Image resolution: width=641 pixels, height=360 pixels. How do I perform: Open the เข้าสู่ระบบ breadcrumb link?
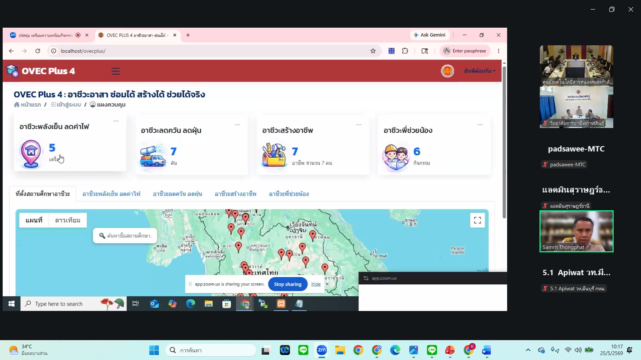65,105
